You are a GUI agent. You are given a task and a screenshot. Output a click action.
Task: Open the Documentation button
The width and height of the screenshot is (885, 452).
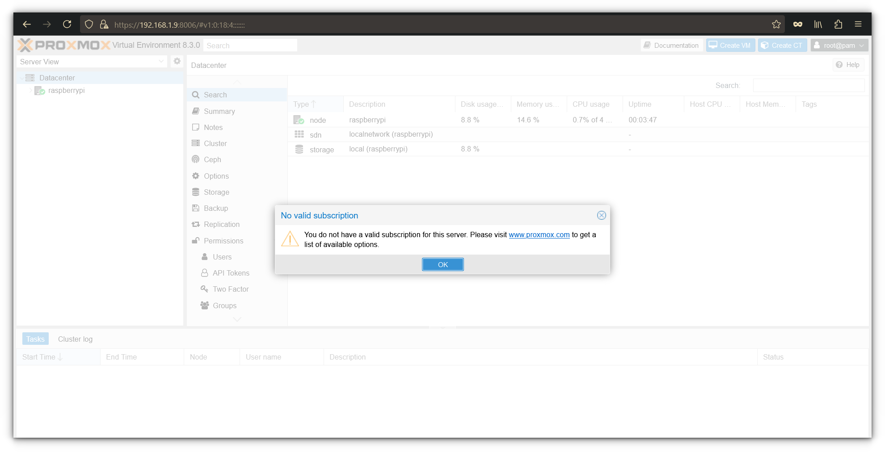(672, 45)
